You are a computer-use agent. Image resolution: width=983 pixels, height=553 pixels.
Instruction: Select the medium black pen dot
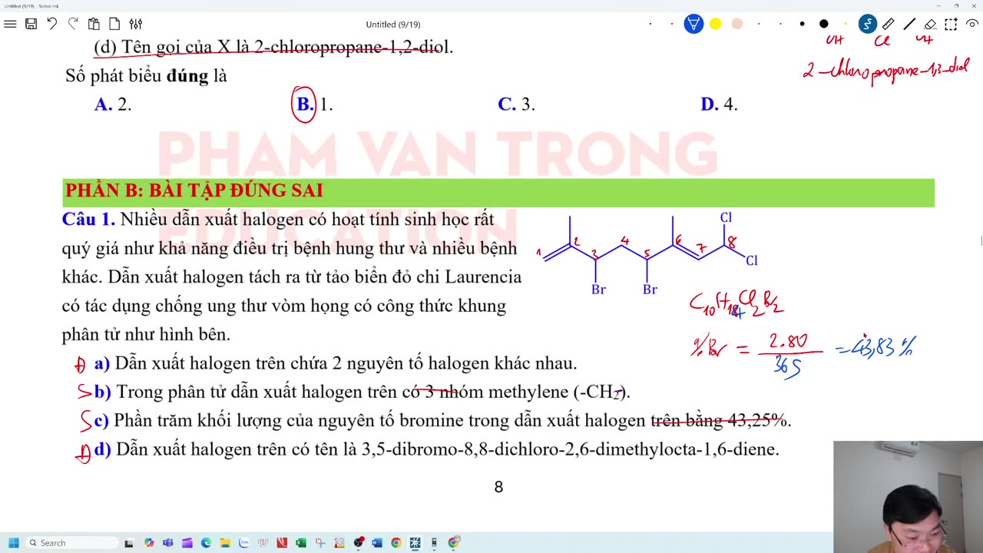pos(803,24)
